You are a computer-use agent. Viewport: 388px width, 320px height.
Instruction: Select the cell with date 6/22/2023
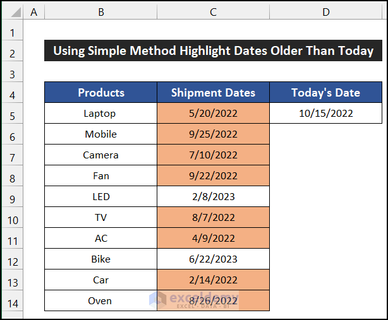pos(213,259)
